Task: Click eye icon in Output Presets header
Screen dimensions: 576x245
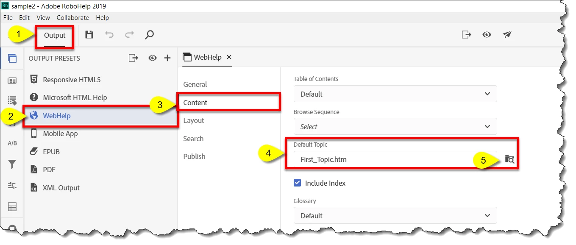Action: point(153,58)
